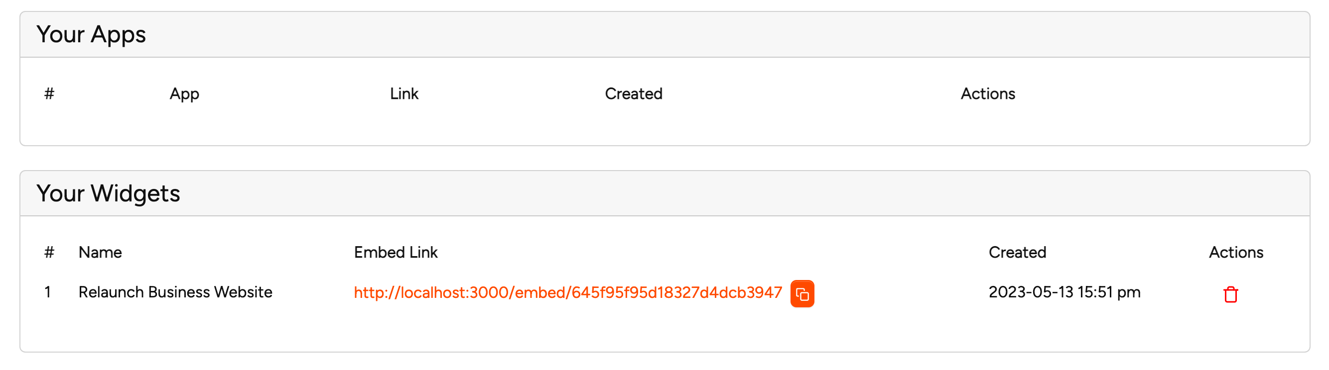Click the 2023-05-13 15:51 pm created date
The height and width of the screenshot is (370, 1329).
point(1064,292)
